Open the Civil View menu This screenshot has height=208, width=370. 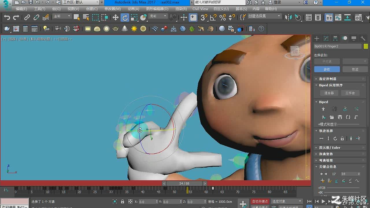coord(200,9)
